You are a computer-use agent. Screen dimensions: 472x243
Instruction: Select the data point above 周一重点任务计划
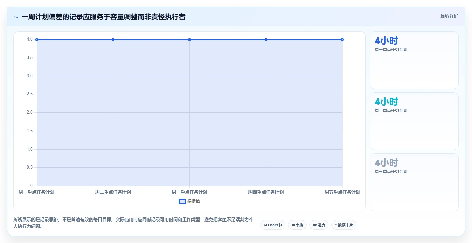tap(37, 40)
